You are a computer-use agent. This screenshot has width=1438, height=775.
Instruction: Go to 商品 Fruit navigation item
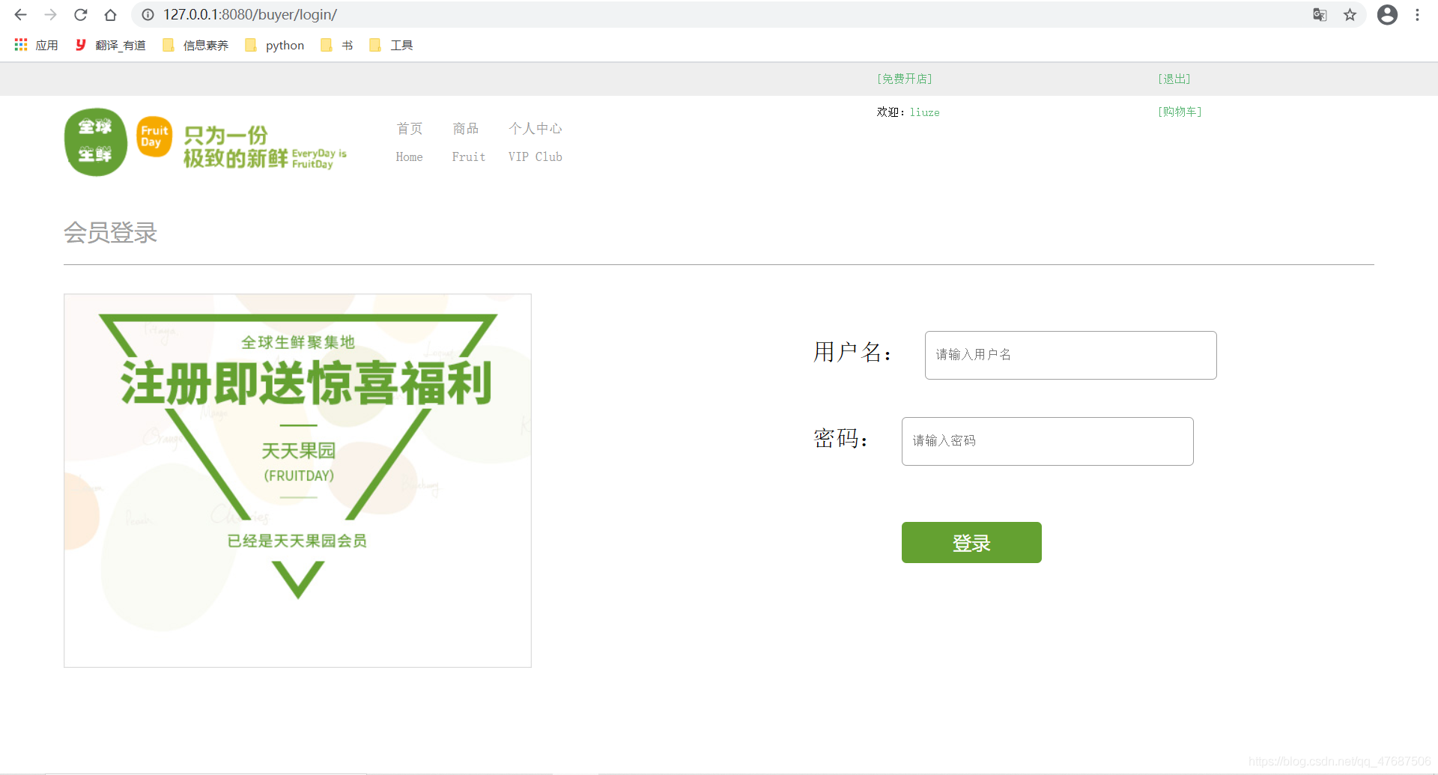pyautogui.click(x=468, y=142)
